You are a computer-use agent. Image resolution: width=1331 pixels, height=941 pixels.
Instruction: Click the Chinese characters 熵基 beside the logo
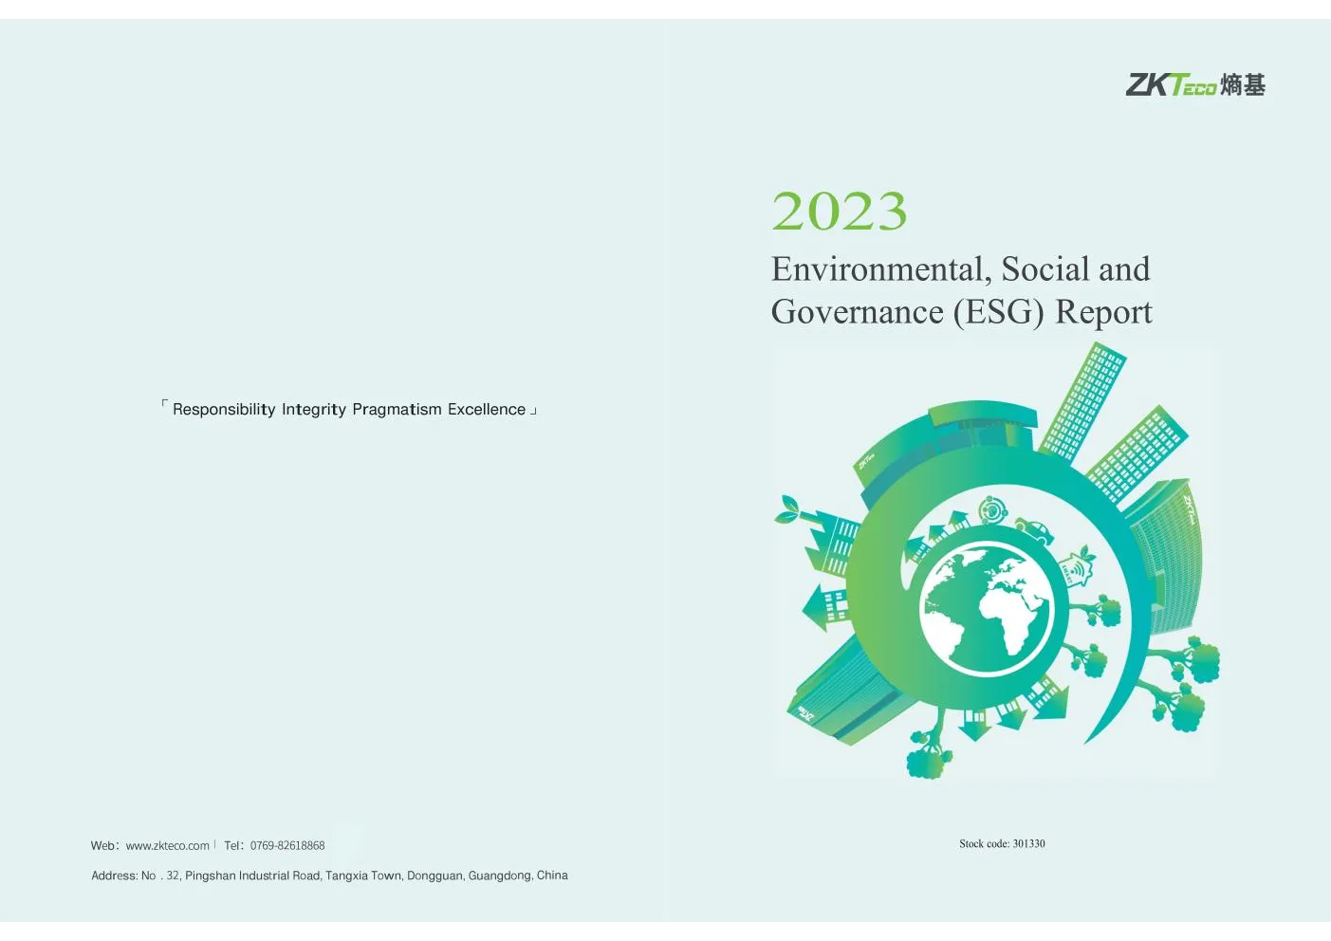tap(1243, 85)
